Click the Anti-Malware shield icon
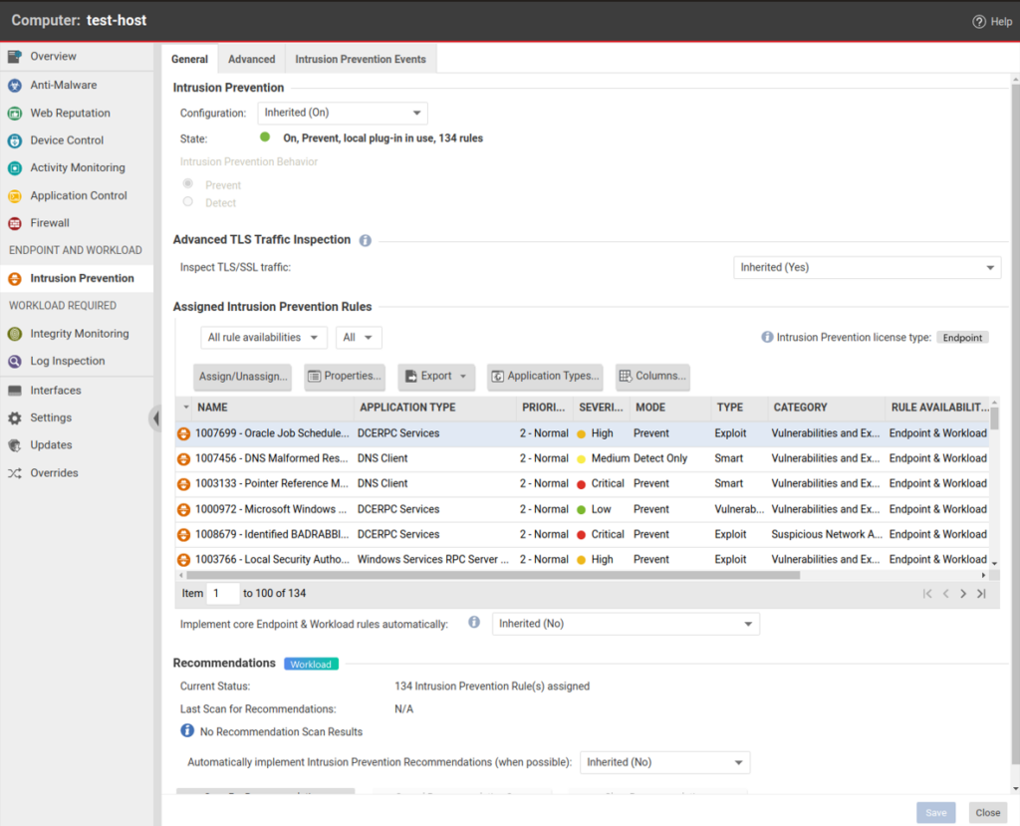Screen dimensions: 1020x826 coord(15,86)
